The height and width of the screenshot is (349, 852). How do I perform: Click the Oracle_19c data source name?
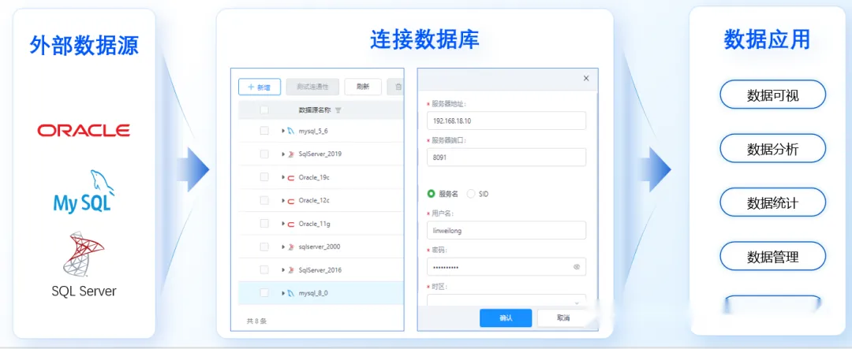pyautogui.click(x=315, y=177)
